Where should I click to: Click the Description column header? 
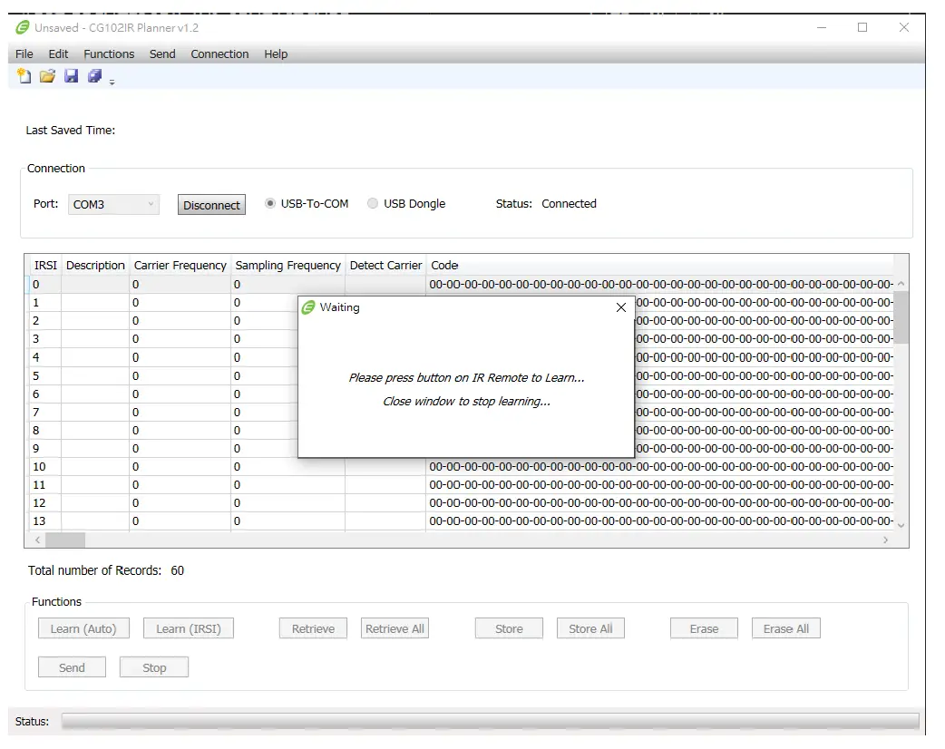tap(95, 265)
